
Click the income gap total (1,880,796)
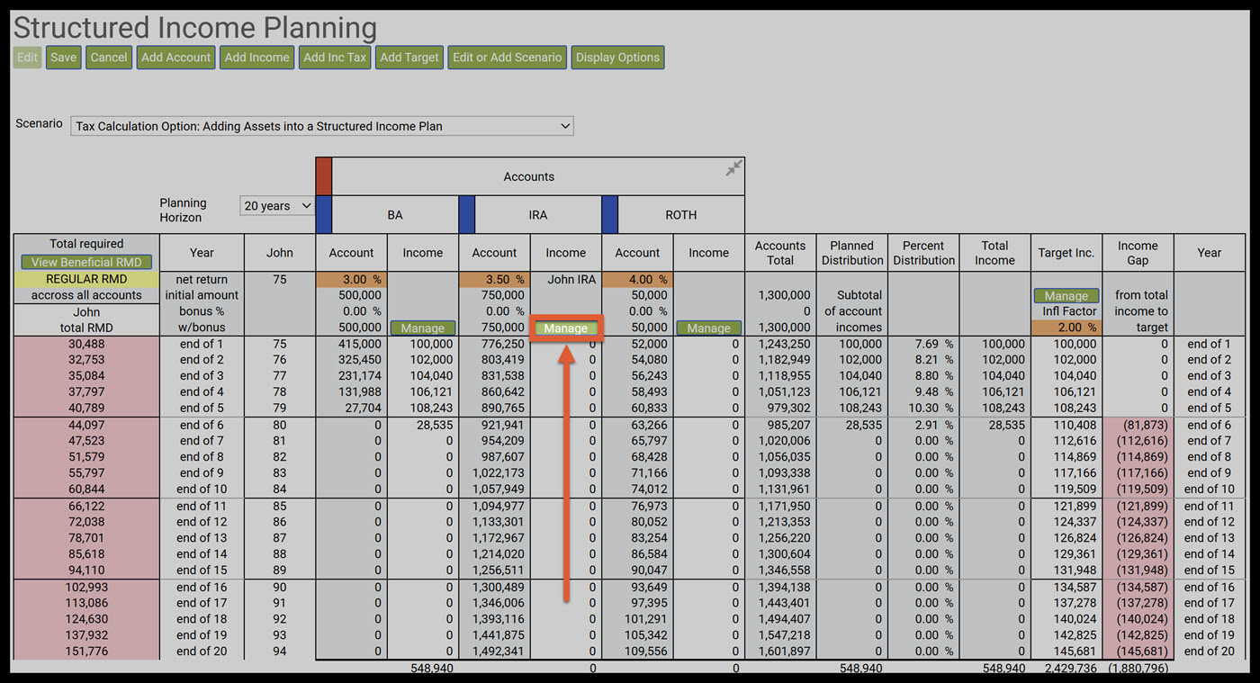pos(1138,669)
